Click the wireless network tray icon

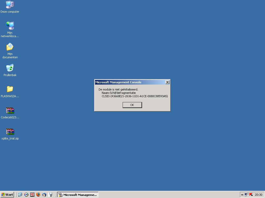pyautogui.click(x=246, y=195)
